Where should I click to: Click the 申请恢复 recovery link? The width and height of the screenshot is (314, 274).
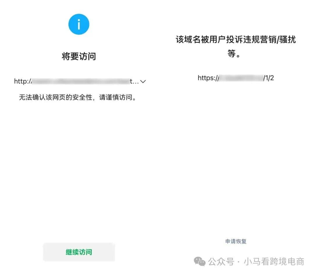(235, 241)
